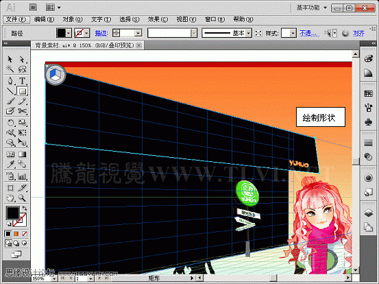Screen dimensions: 379x284
Task: Select the Direct Selection tool
Action: pyautogui.click(x=22, y=59)
